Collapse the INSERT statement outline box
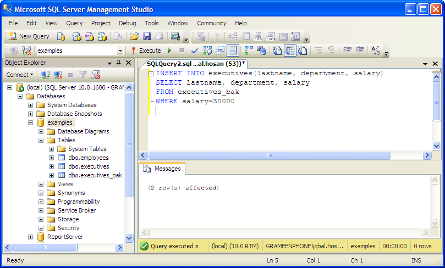This screenshot has width=445, height=268. click(x=151, y=74)
